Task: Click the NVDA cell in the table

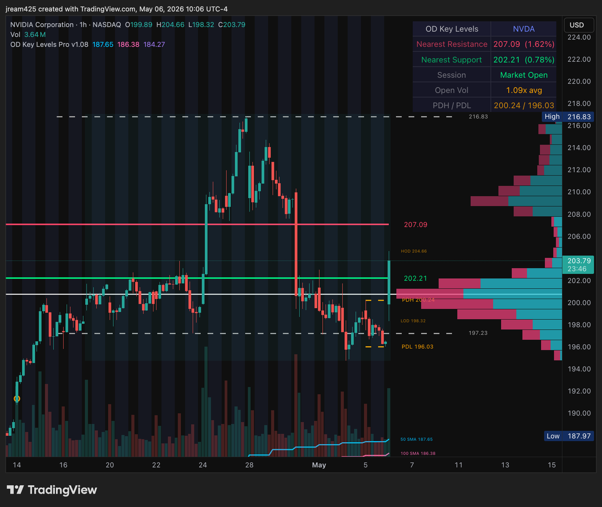Action: (x=524, y=29)
